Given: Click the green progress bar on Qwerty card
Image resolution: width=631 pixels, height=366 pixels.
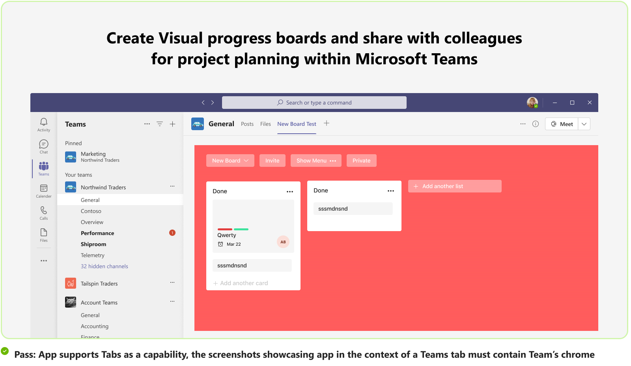Looking at the screenshot, I should 241,229.
